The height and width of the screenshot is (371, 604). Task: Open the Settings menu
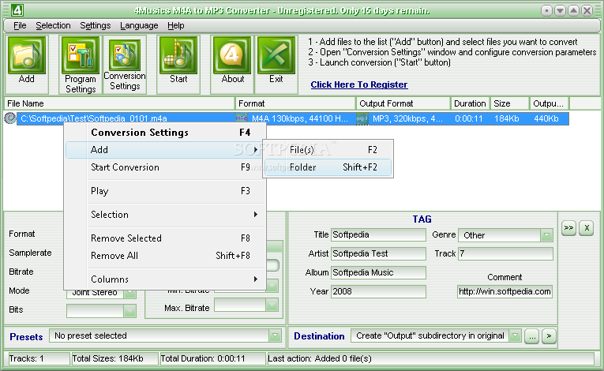(x=96, y=25)
